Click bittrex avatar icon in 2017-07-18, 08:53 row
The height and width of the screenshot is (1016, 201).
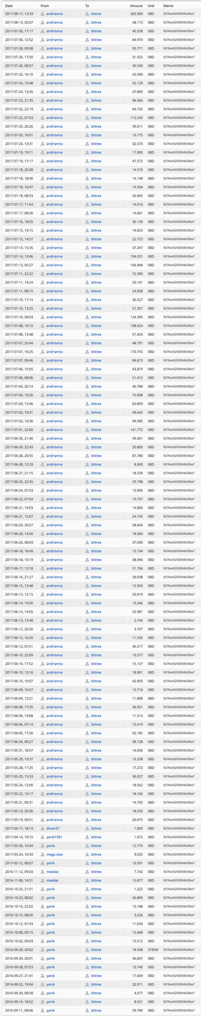[x=87, y=196]
